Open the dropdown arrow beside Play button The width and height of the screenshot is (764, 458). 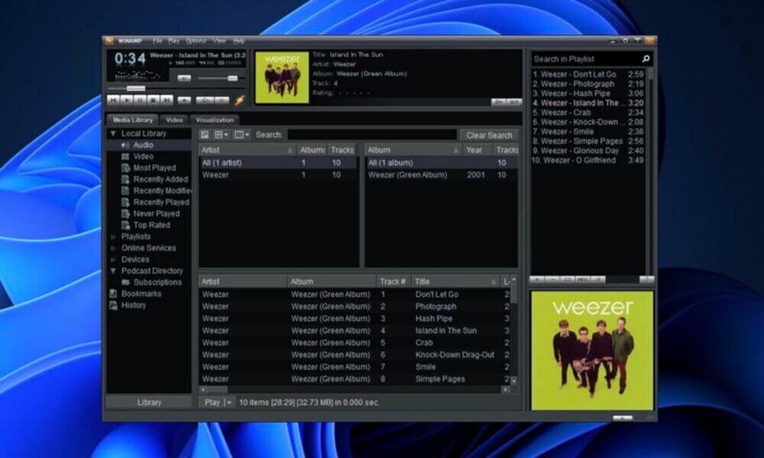click(229, 402)
